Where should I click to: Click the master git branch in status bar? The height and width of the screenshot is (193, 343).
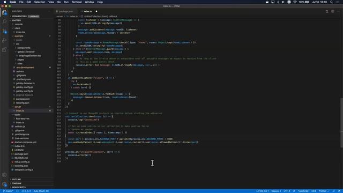pyautogui.click(x=8, y=191)
